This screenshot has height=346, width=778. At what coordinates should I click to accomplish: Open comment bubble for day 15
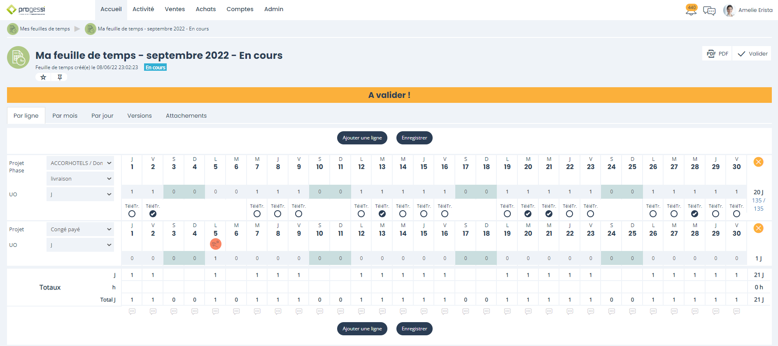pyautogui.click(x=424, y=311)
